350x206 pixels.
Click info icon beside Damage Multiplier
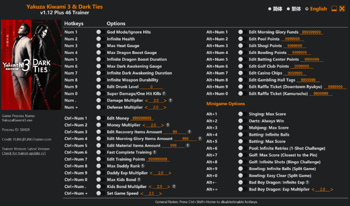click(x=170, y=100)
